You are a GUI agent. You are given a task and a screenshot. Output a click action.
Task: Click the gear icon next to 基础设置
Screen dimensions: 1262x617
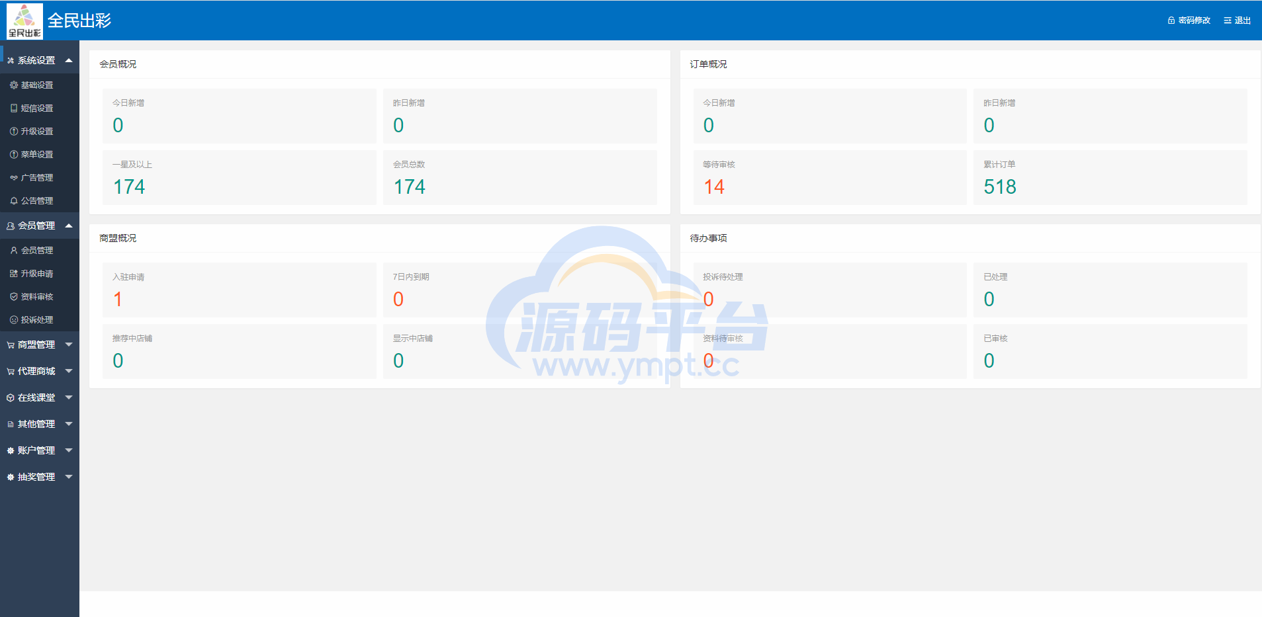[14, 85]
